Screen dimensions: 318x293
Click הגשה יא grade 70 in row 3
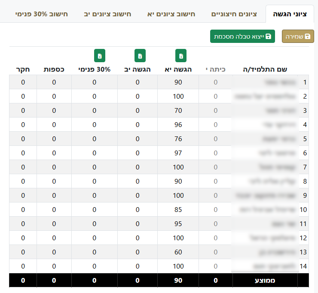pyautogui.click(x=178, y=111)
